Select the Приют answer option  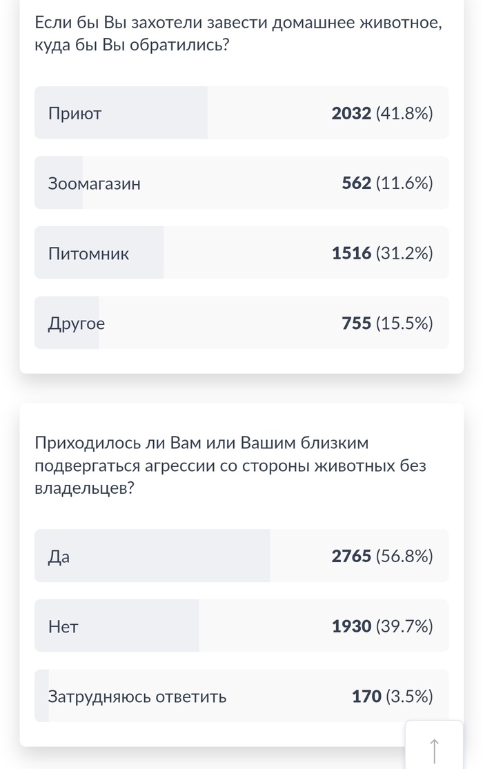[75, 113]
